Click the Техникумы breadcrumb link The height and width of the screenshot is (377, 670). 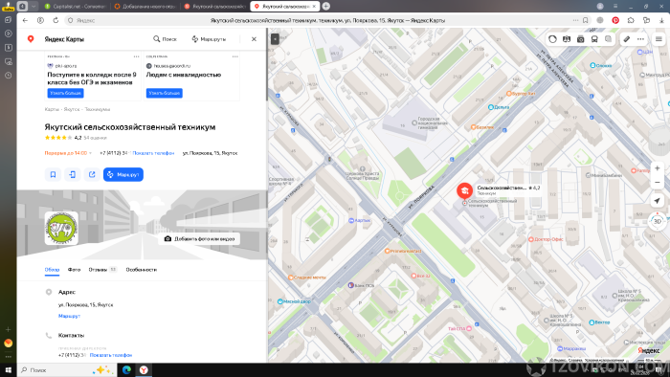point(98,109)
